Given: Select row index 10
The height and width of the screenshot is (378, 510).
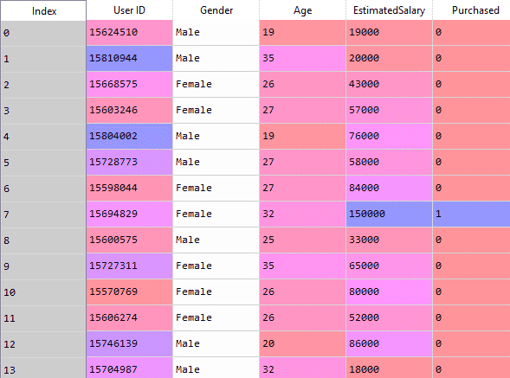Looking at the screenshot, I should coord(43,292).
